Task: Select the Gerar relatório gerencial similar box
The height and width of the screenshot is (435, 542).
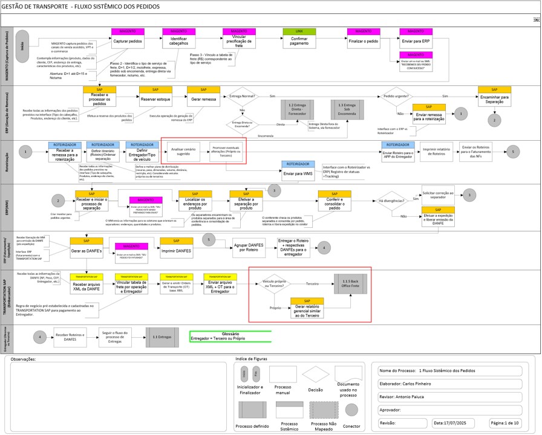Action: 307,308
